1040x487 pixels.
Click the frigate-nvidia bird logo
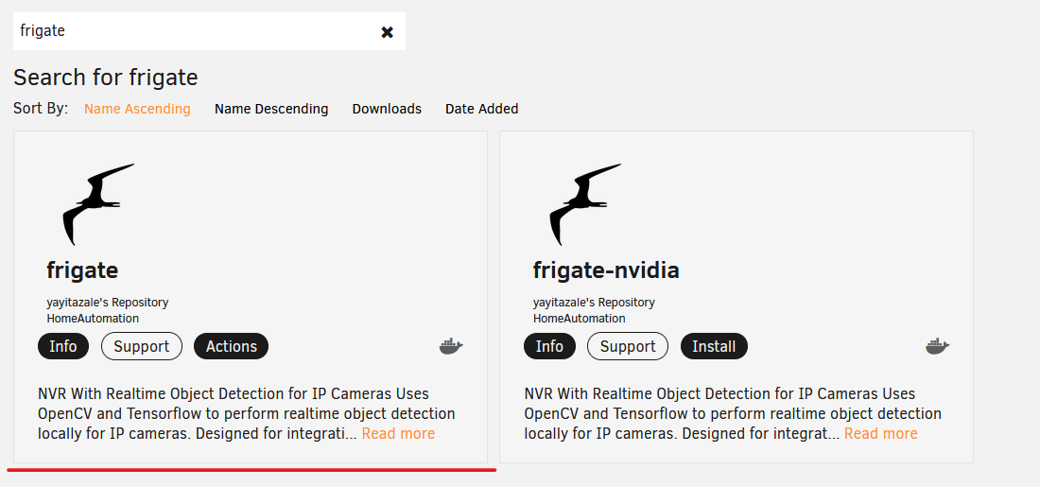[585, 203]
